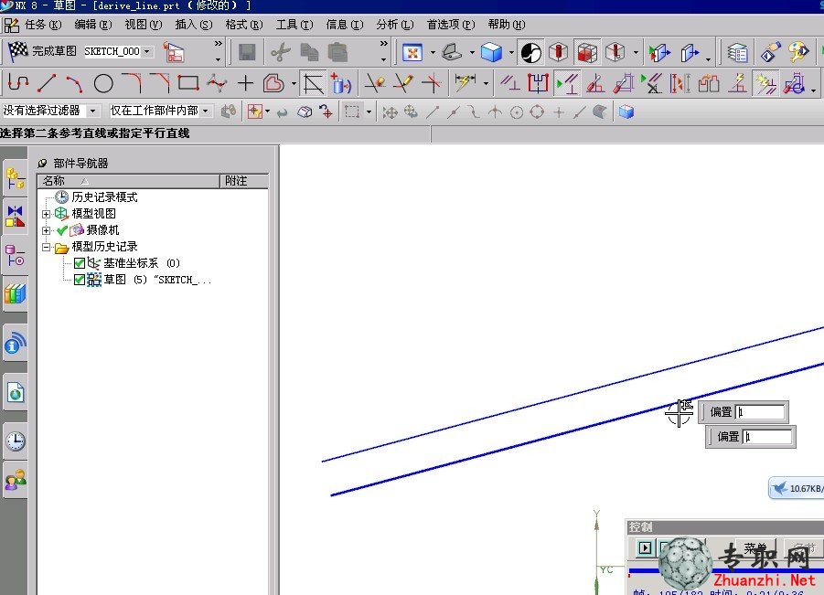Screen dimensions: 824x595
Task: Click the Make Symmetric constraint icon
Action: click(538, 83)
